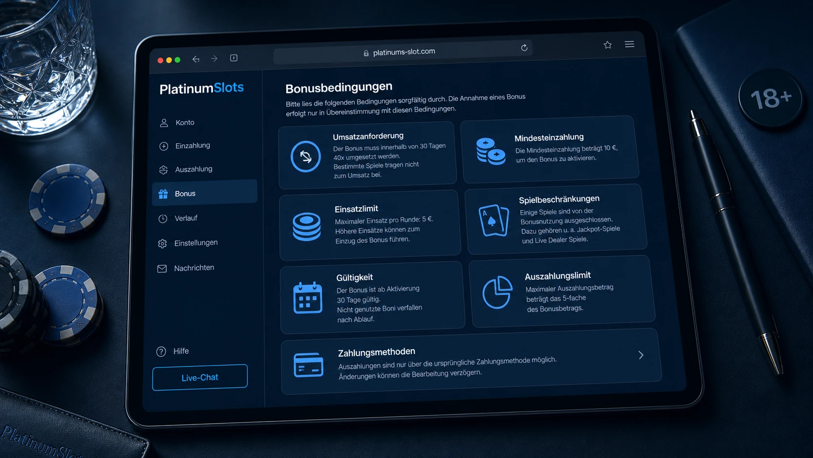Click the Zahlungsmethoden credit card icon
This screenshot has height=458, width=813.
click(309, 365)
